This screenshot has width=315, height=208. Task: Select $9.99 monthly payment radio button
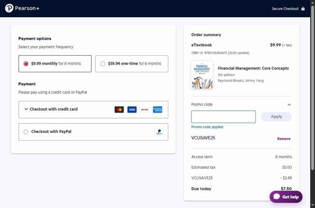click(x=26, y=63)
